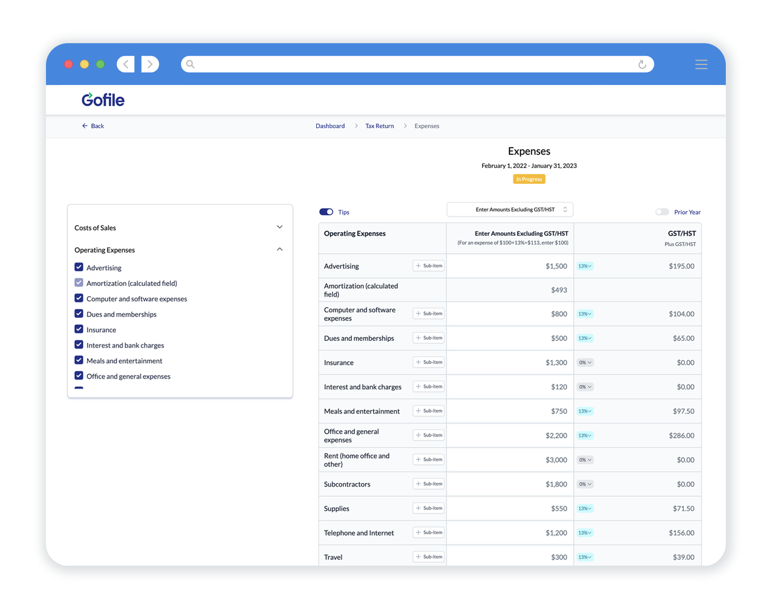Screen dimensions: 769x613
Task: Open the 13% tax rate dropdown for Advertising
Action: (x=585, y=266)
